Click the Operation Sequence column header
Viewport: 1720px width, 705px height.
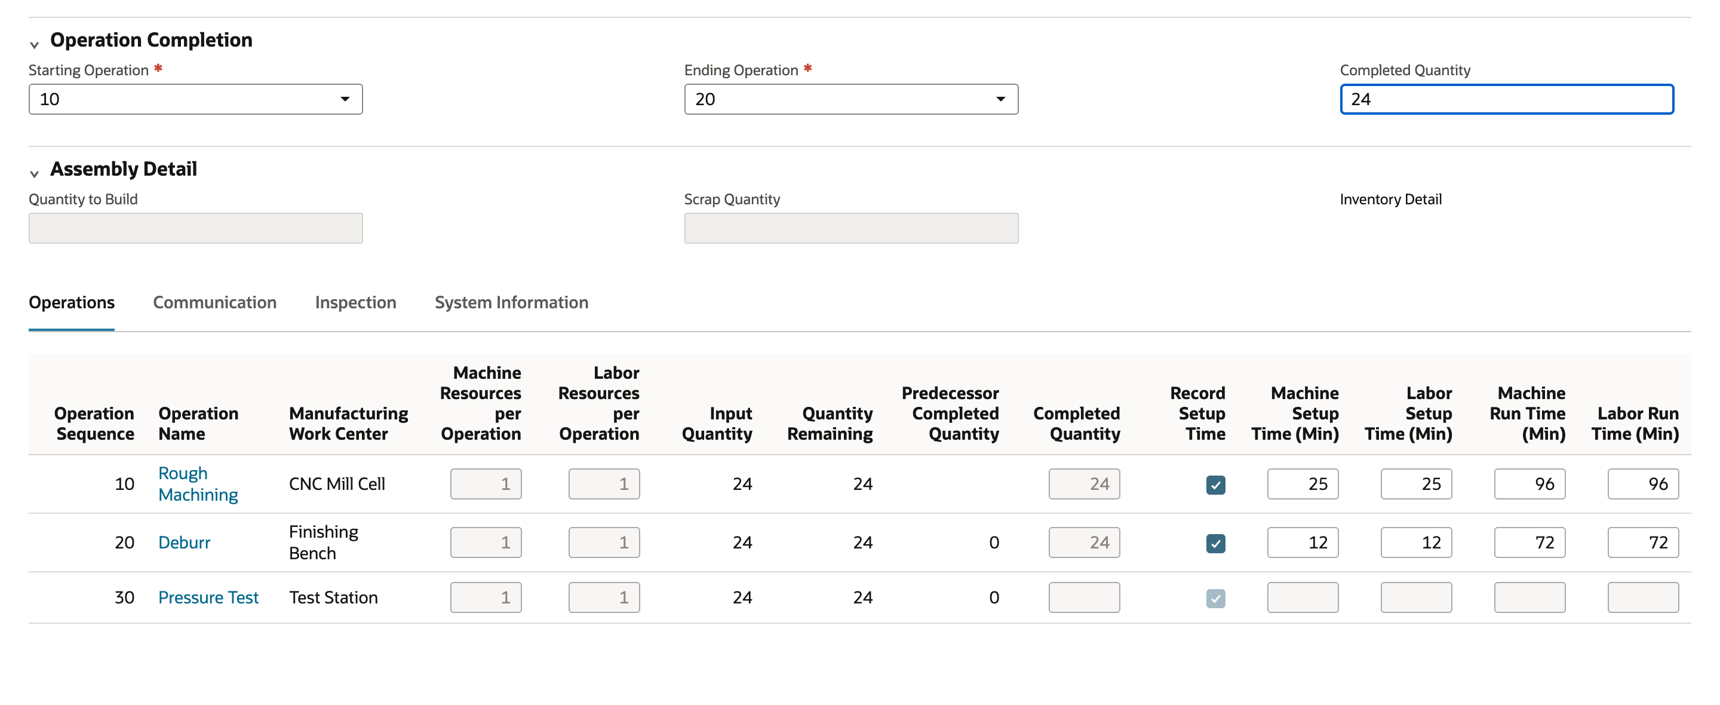(x=94, y=424)
